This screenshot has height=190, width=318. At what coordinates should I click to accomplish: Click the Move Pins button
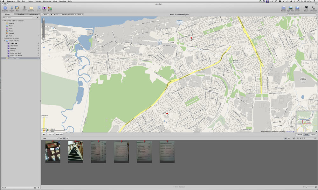coord(59,134)
